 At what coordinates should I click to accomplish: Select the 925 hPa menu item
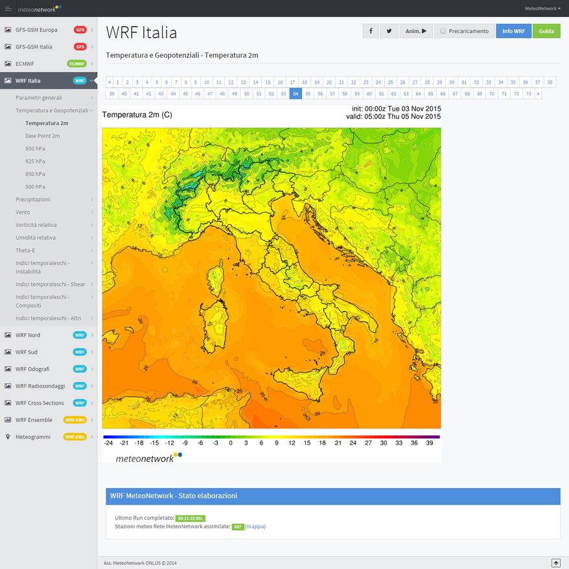pos(35,161)
